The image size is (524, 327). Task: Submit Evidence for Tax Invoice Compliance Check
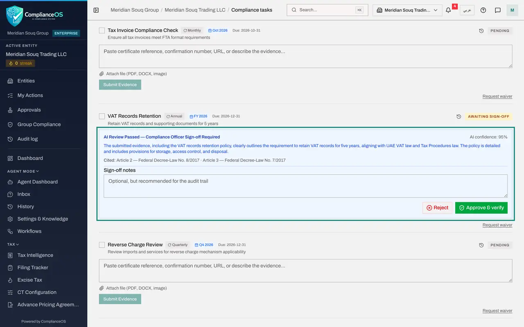[x=120, y=85]
